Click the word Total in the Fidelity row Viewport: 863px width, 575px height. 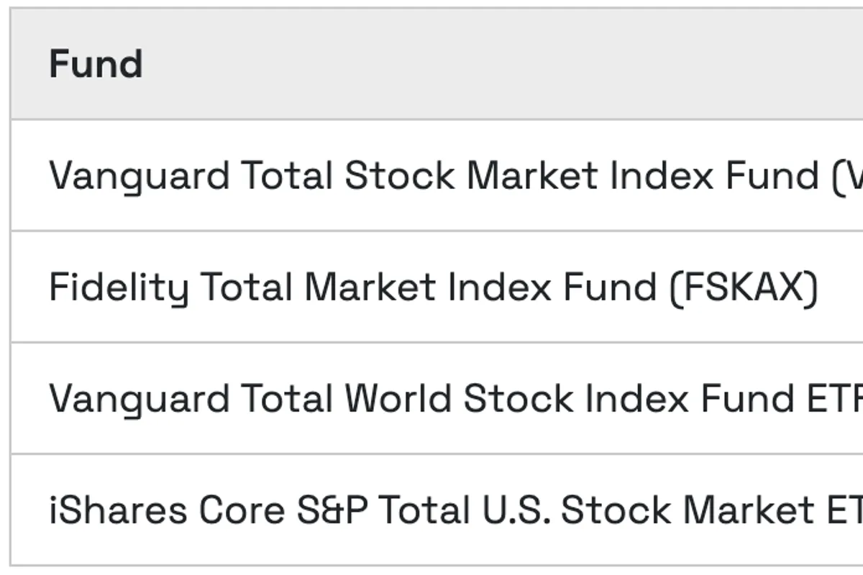(247, 287)
